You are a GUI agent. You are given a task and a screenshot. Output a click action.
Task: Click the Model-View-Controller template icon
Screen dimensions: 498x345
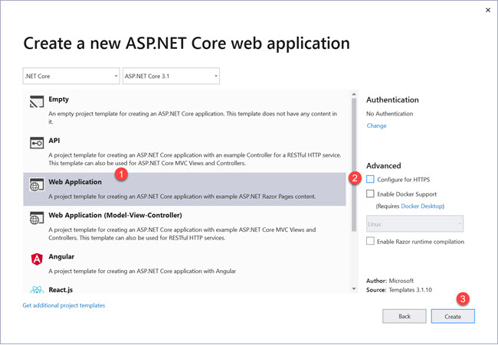click(x=36, y=220)
